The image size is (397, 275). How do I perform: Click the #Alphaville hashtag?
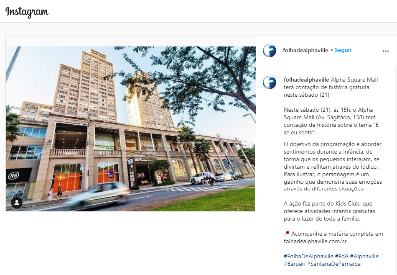364,256
